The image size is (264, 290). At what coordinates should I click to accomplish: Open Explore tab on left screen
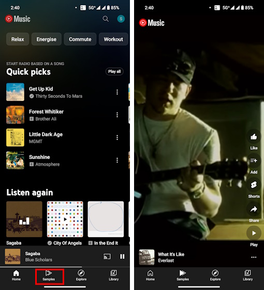pyautogui.click(x=81, y=275)
